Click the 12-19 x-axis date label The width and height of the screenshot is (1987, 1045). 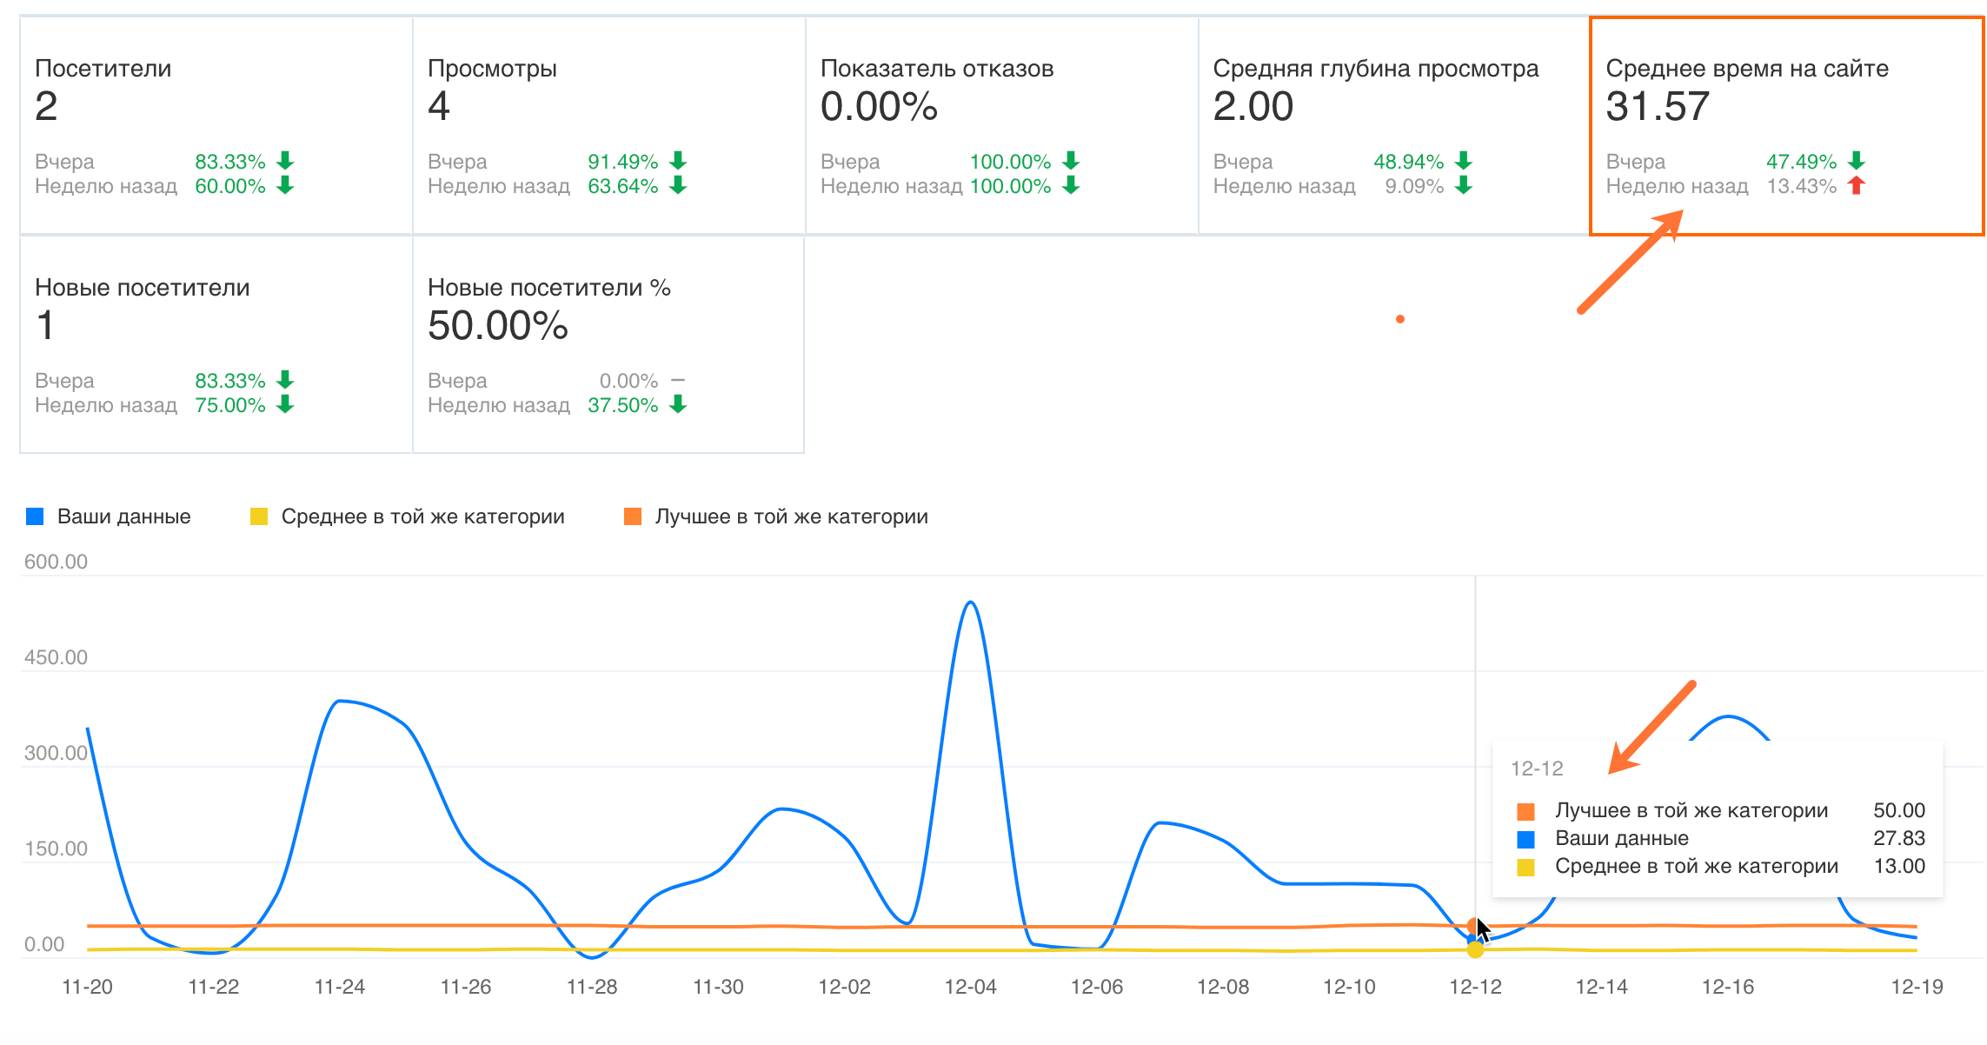1917,987
